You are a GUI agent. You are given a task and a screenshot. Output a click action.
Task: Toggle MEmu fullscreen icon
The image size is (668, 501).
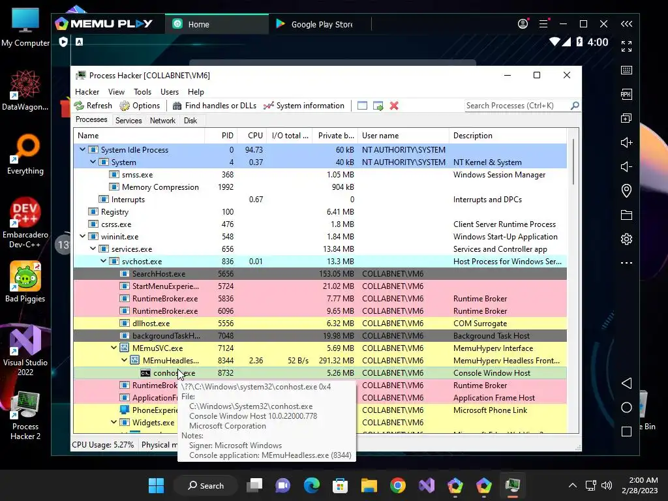(626, 46)
